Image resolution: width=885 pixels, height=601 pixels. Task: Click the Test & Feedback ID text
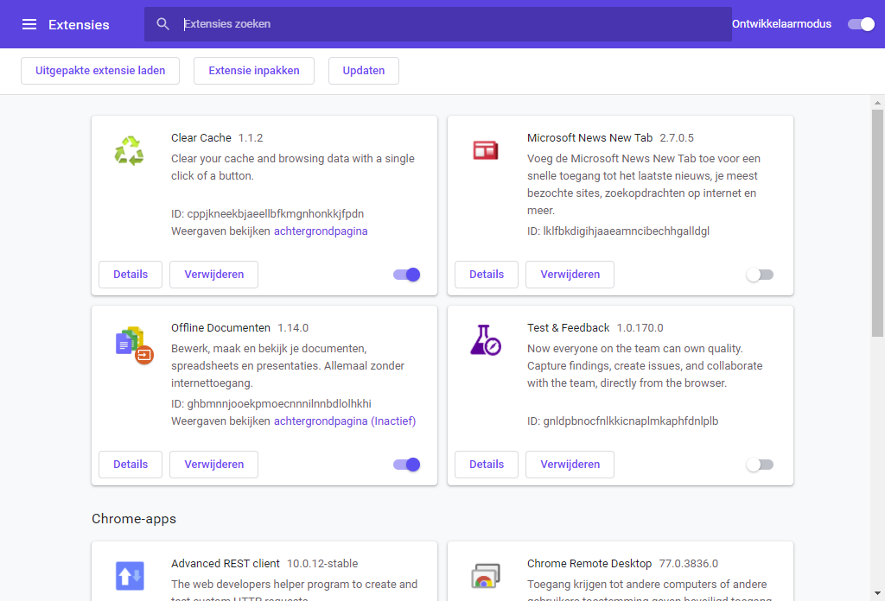click(x=622, y=421)
